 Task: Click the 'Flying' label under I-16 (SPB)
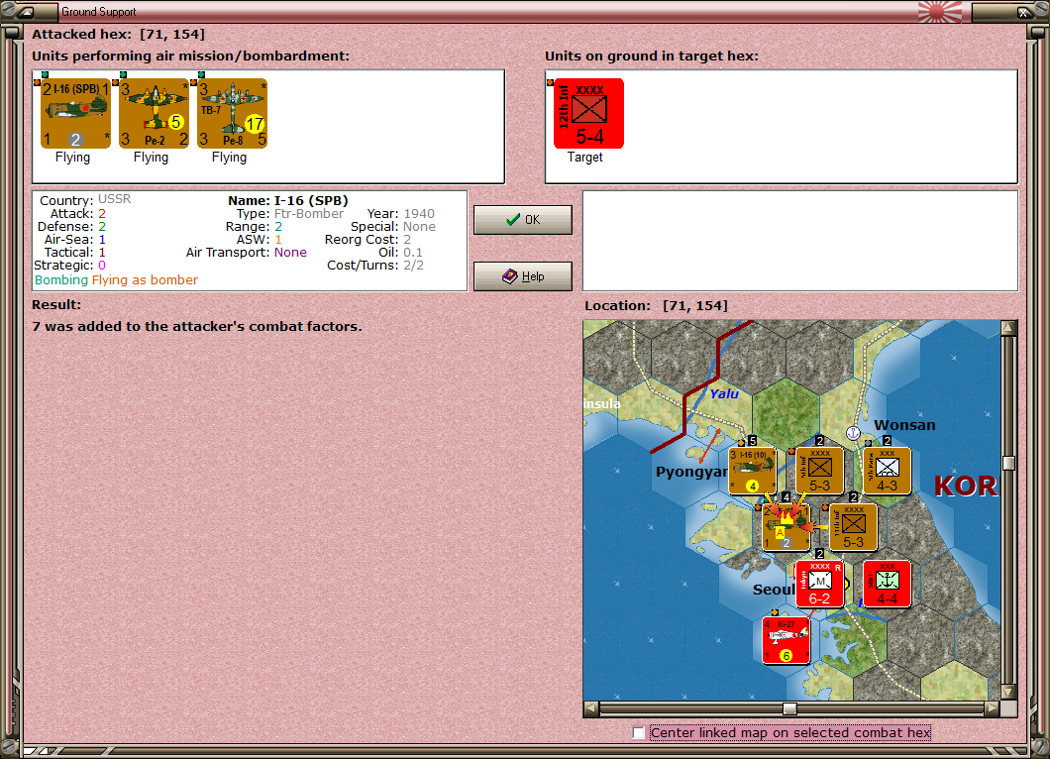[72, 157]
